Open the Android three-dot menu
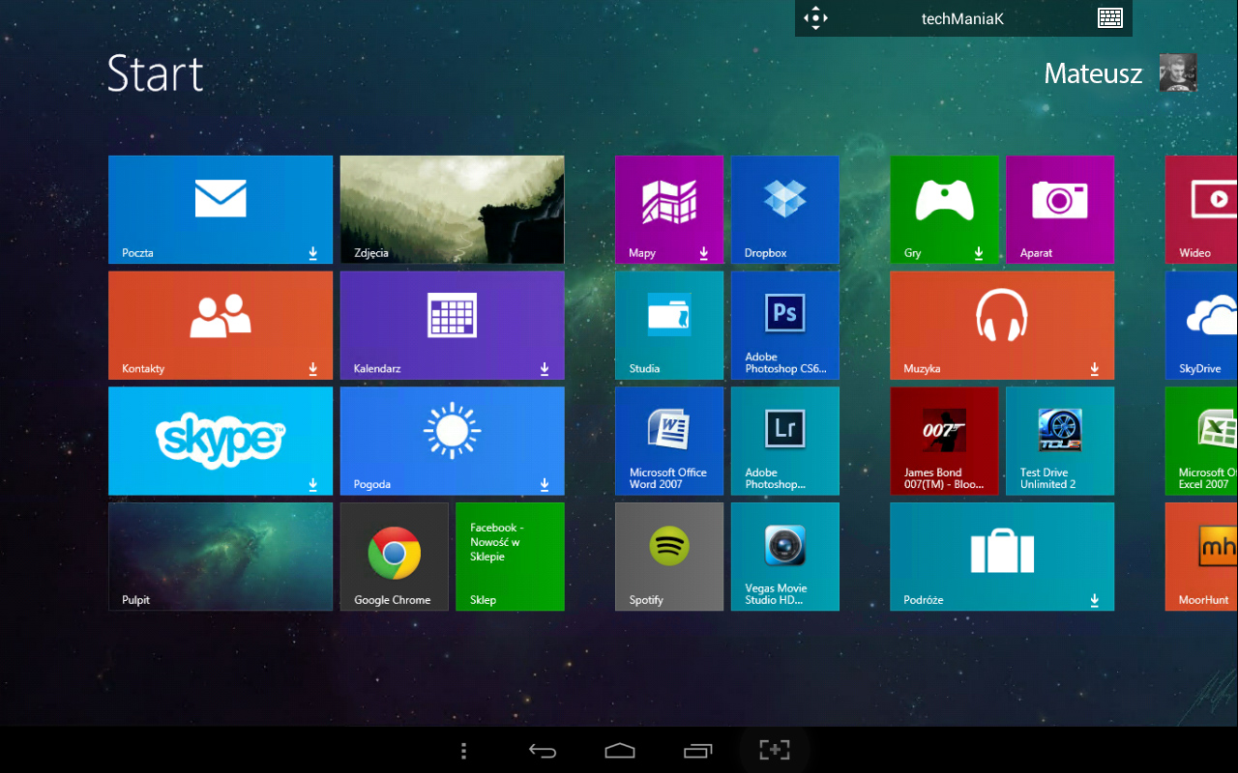This screenshot has width=1238, height=773. [464, 751]
